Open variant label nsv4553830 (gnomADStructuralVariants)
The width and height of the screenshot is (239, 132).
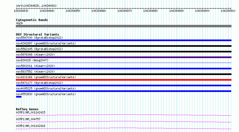(x=46, y=94)
